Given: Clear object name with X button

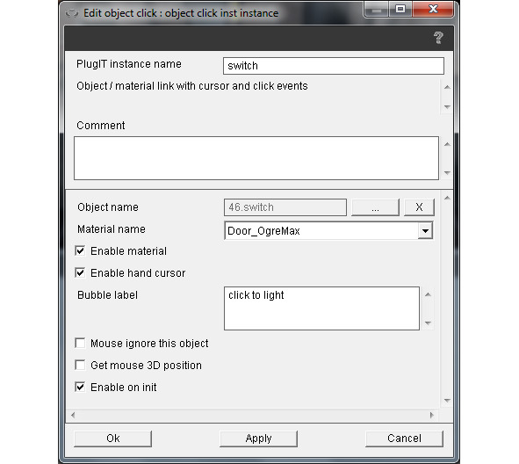Looking at the screenshot, I should pos(419,207).
